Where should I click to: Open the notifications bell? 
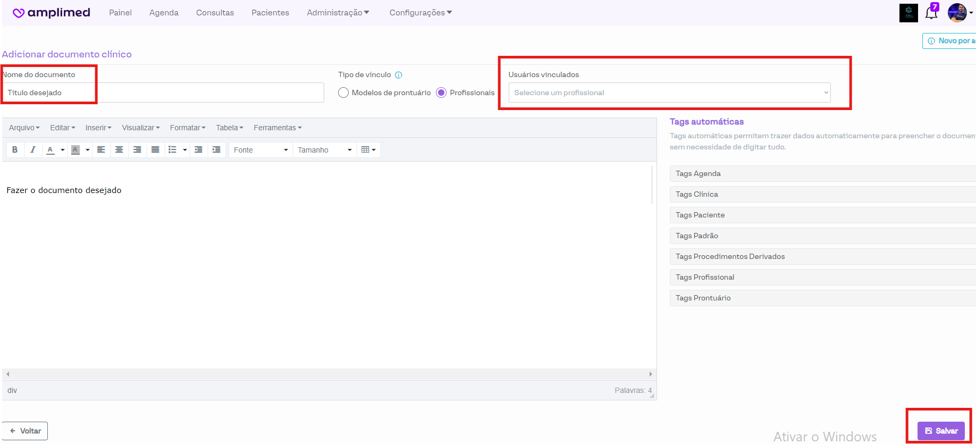point(931,13)
